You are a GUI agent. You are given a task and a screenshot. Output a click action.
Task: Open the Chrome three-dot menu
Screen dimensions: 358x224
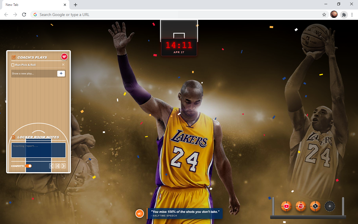tap(352, 15)
